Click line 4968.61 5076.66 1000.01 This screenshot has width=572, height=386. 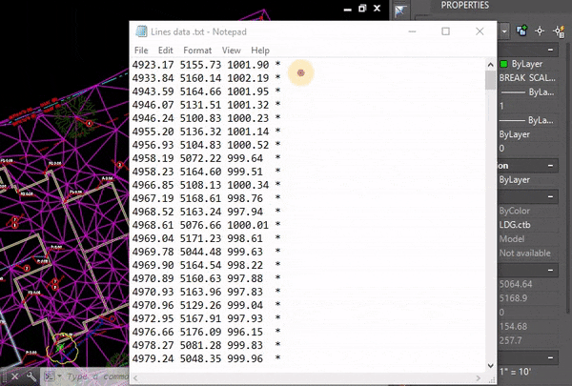tap(207, 225)
